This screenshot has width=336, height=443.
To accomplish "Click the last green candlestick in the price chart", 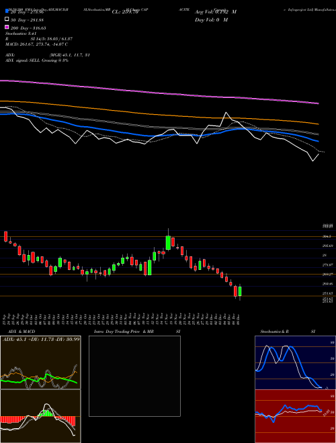I will 240,291.
